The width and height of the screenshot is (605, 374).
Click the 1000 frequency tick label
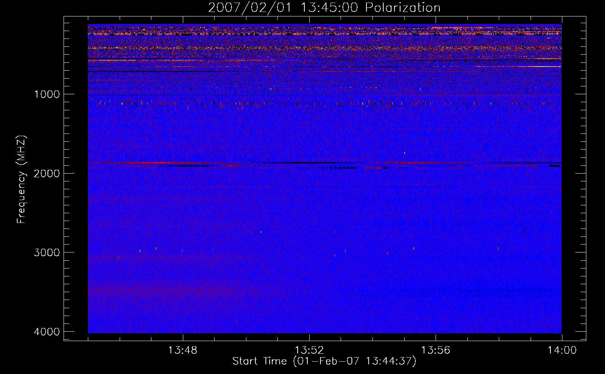(47, 94)
